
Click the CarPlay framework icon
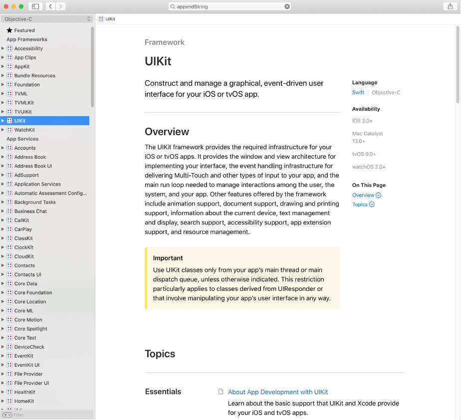click(9, 229)
